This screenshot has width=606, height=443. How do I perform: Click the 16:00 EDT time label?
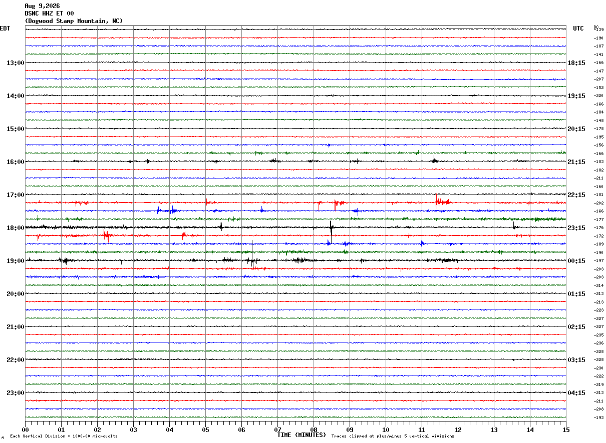(x=15, y=162)
